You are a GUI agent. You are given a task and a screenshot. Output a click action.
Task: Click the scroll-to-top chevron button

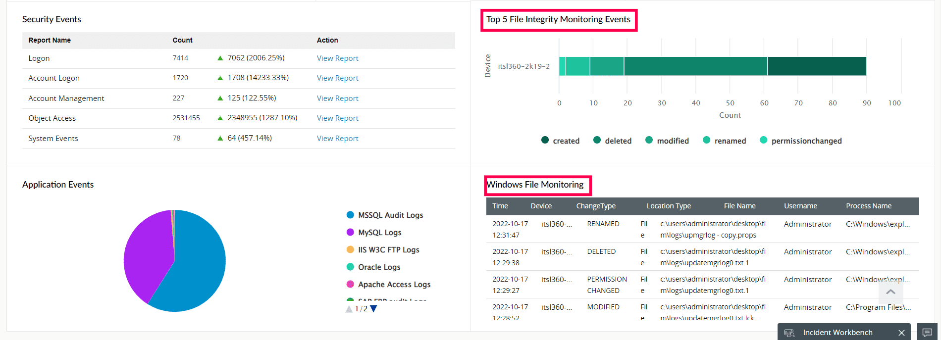(x=890, y=292)
